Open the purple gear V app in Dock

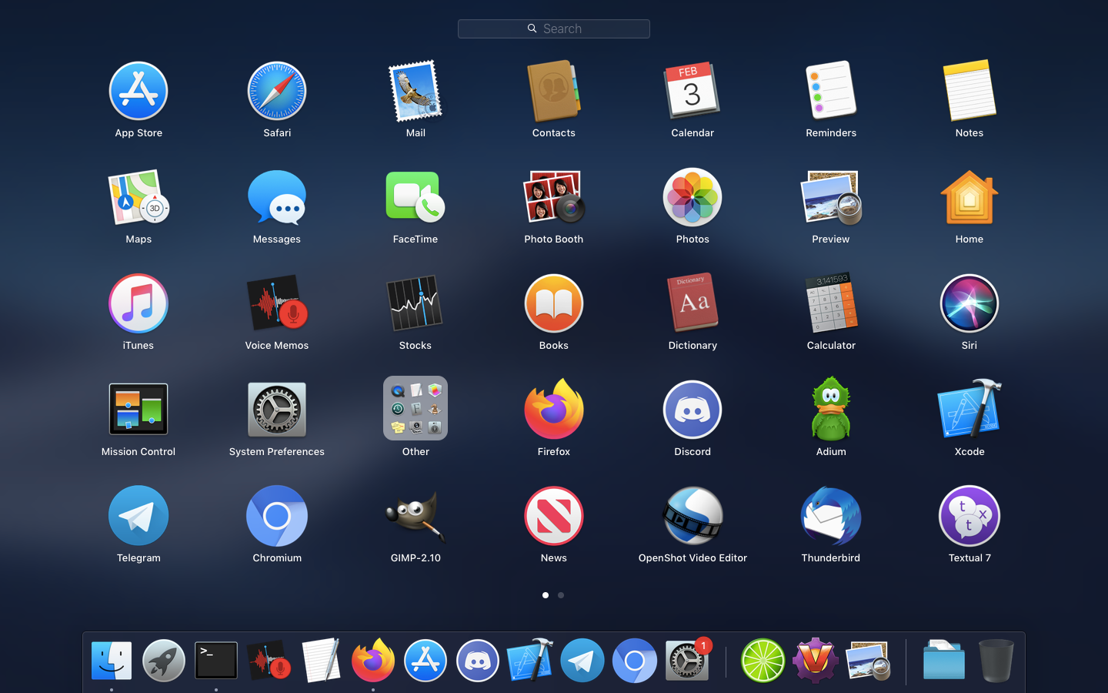[815, 661]
